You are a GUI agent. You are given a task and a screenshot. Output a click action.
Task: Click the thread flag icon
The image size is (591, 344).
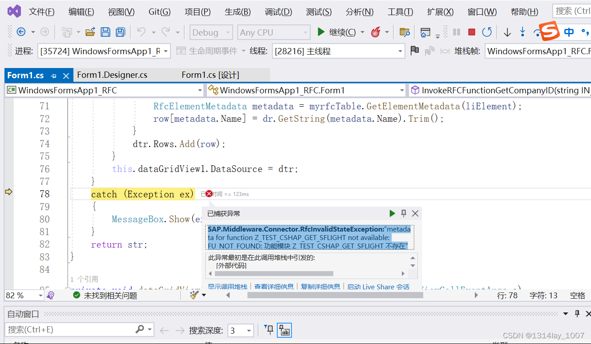tap(414, 51)
